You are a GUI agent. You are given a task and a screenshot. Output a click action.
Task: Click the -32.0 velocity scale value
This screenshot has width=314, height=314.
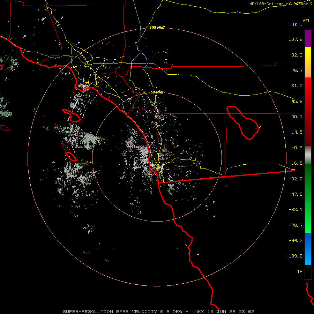(x=296, y=179)
